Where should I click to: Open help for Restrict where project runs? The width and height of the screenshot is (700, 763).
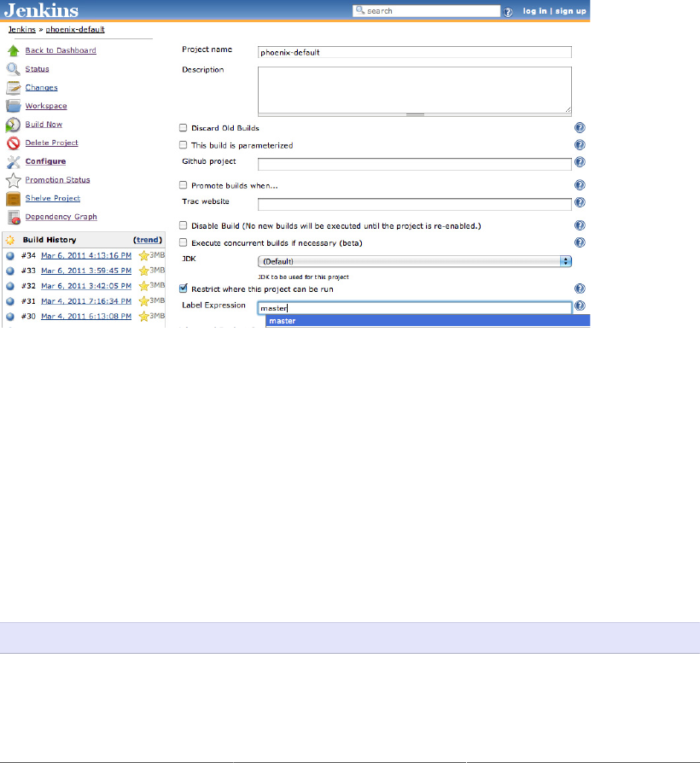580,288
